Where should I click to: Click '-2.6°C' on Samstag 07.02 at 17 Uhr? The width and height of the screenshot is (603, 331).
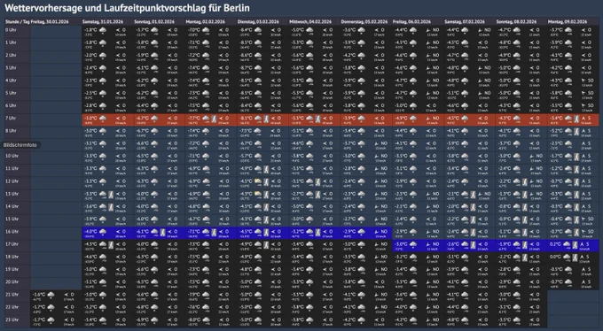pos(452,244)
